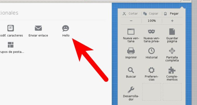Increase zoom with the plus button

tap(172, 21)
